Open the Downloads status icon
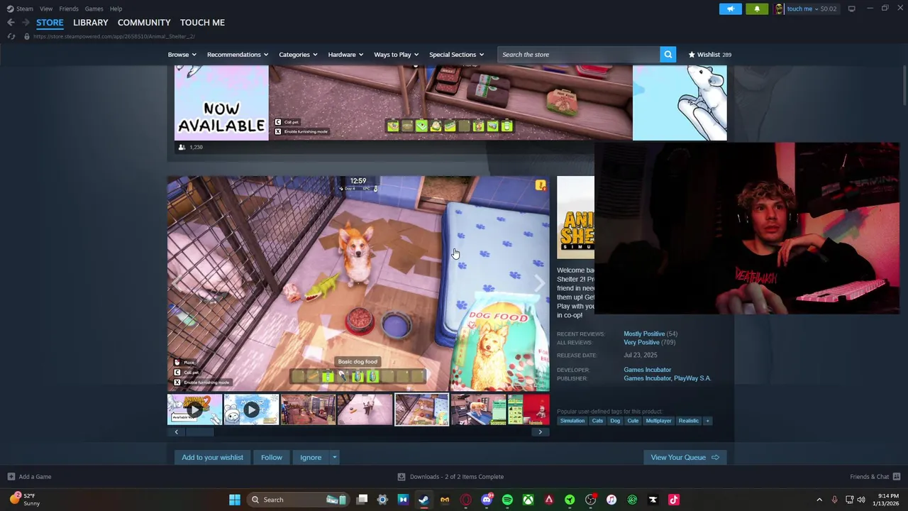908x511 pixels. click(402, 477)
